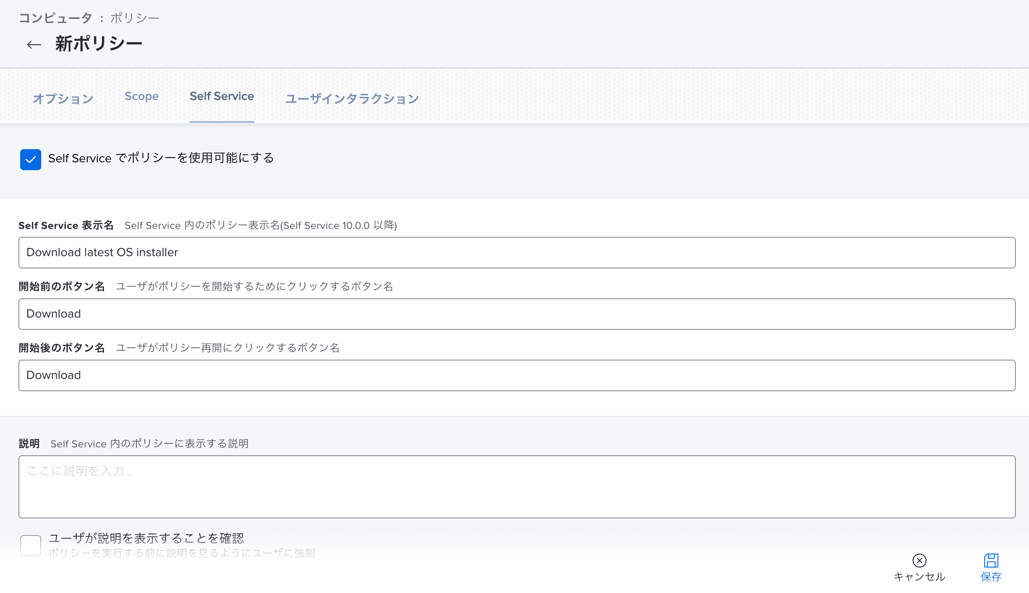
Task: Click the コンピュータ breadcrumb
Action: click(x=56, y=18)
